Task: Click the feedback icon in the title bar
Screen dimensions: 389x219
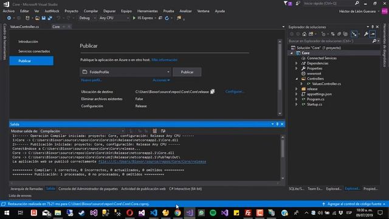Action: (x=298, y=3)
